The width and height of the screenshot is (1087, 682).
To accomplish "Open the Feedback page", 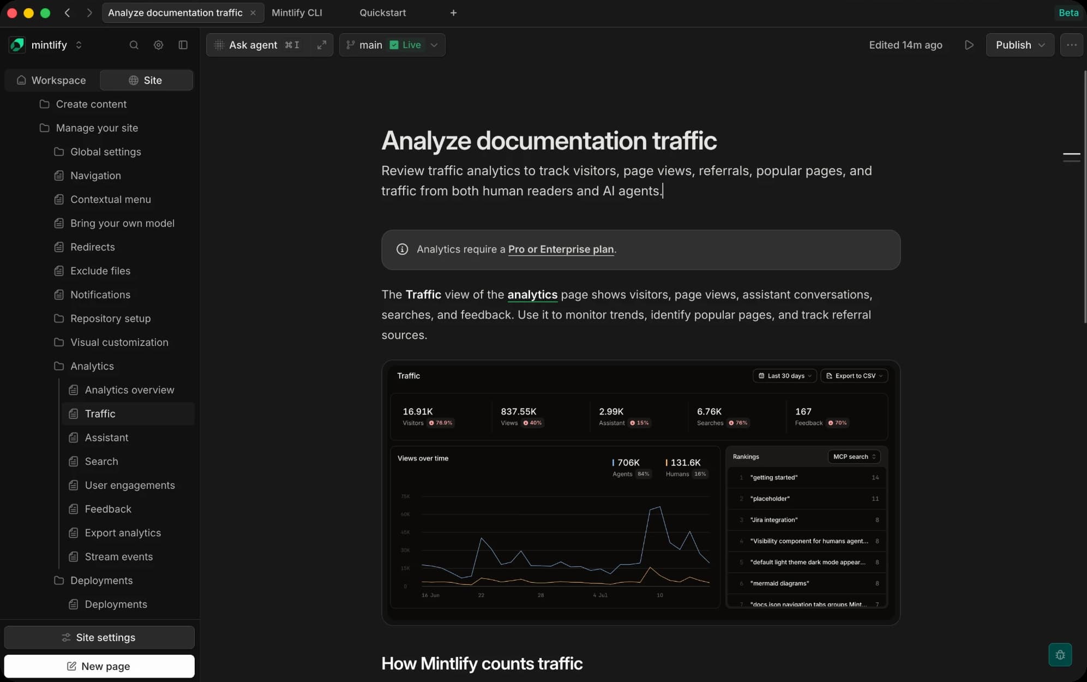I will point(129,510).
